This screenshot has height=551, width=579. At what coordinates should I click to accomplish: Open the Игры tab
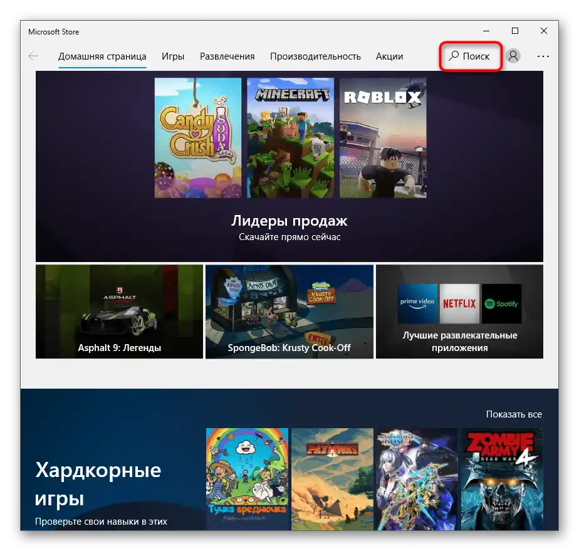pos(173,56)
